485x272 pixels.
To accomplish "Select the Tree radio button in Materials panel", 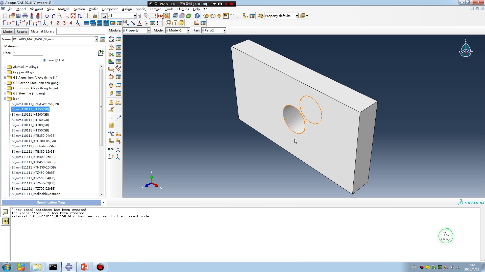I will pyautogui.click(x=44, y=60).
